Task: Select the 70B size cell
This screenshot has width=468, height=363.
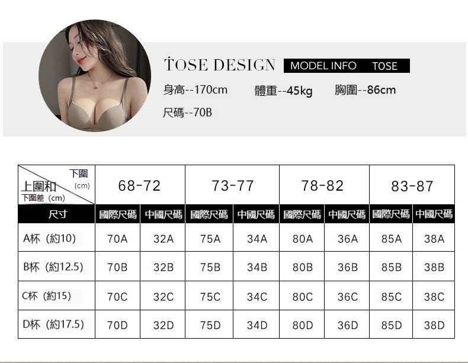Action: [x=117, y=267]
